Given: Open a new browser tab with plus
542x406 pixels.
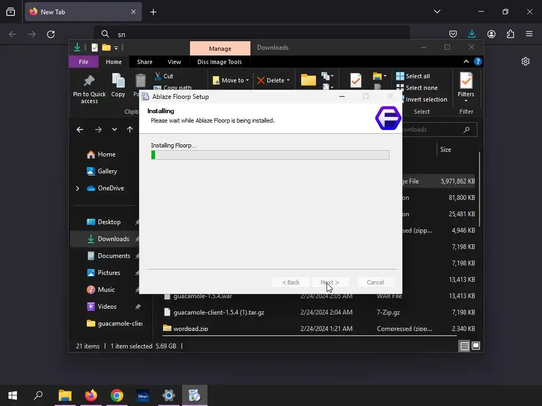Looking at the screenshot, I should [x=153, y=12].
